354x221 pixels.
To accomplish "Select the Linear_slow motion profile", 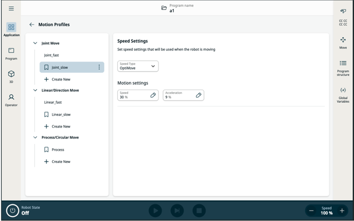I will tap(61, 114).
